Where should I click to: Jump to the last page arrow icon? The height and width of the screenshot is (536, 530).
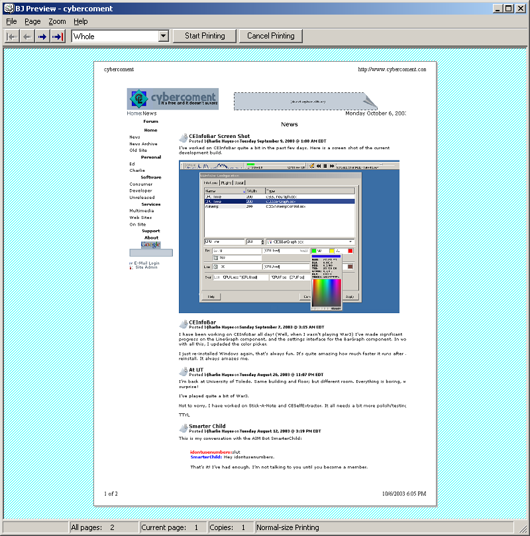coord(58,36)
